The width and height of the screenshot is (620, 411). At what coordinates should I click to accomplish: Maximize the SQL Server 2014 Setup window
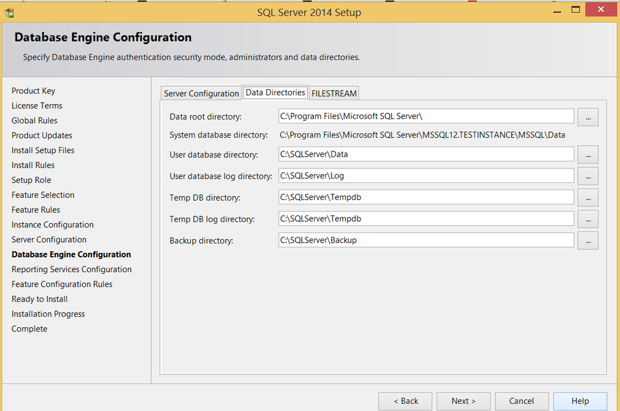click(x=576, y=10)
